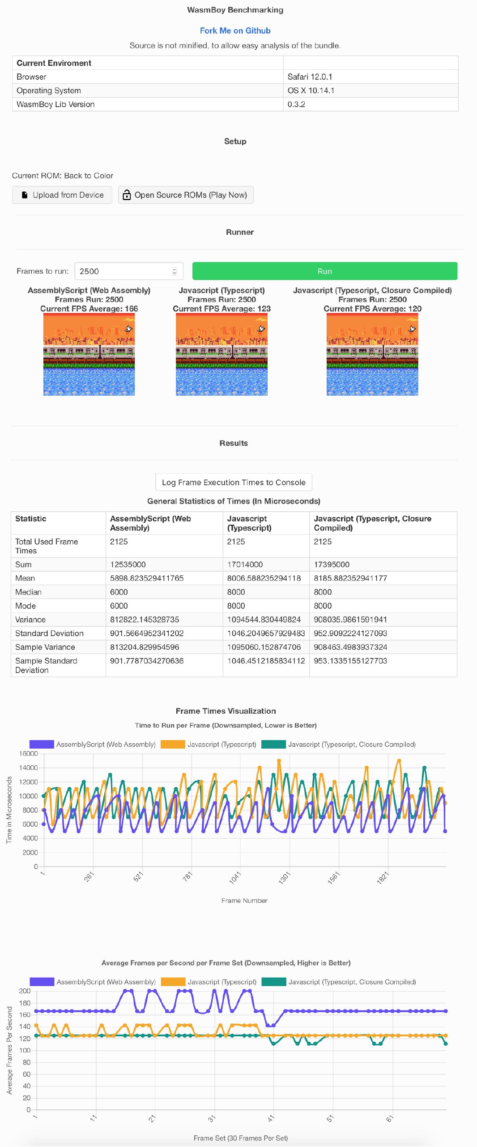Viewport: 477px width, 1147px height.
Task: Select the AssemblyScript Sum value 12535000
Action: [128, 565]
